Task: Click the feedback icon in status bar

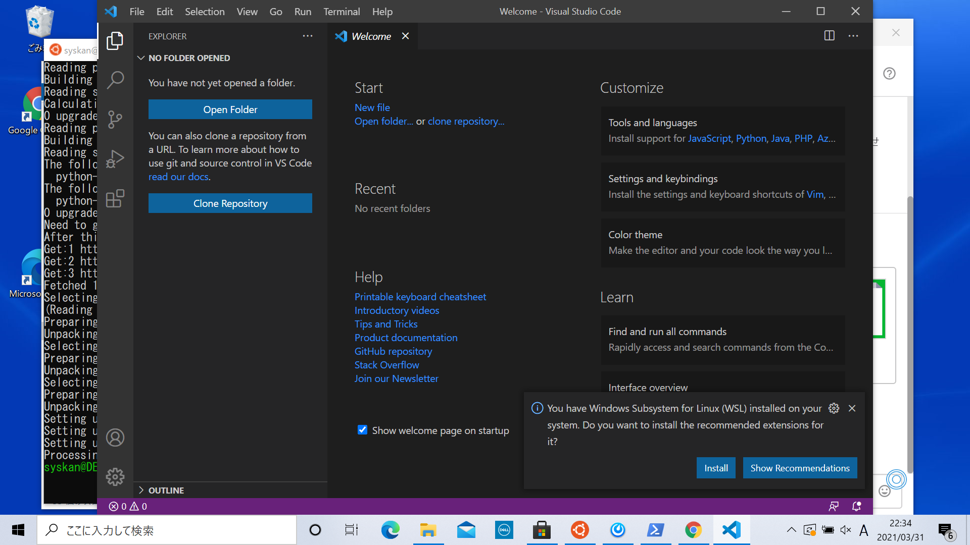Action: tap(834, 506)
